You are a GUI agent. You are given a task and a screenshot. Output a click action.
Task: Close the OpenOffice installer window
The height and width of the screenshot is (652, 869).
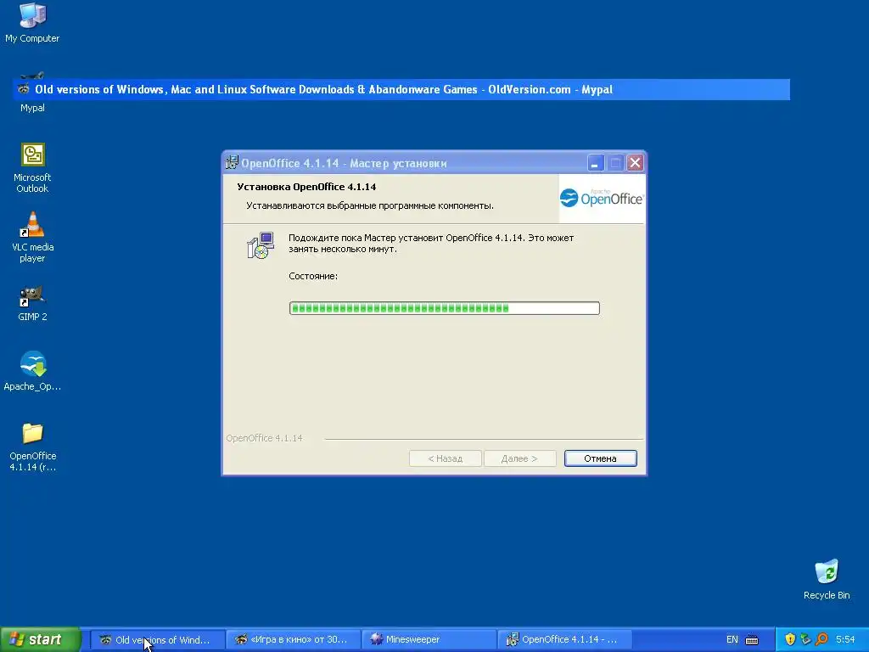tap(635, 162)
